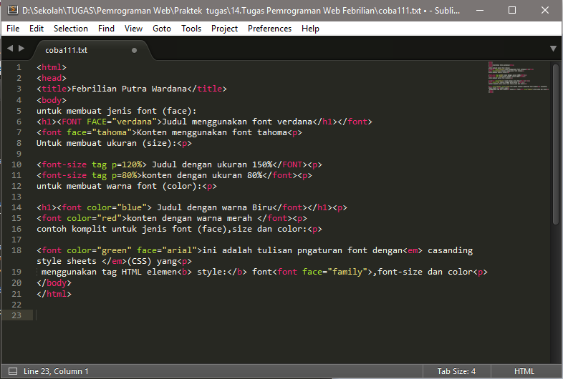The height and width of the screenshot is (379, 563).
Task: Change syntax via HTML status bar label
Action: tap(524, 371)
